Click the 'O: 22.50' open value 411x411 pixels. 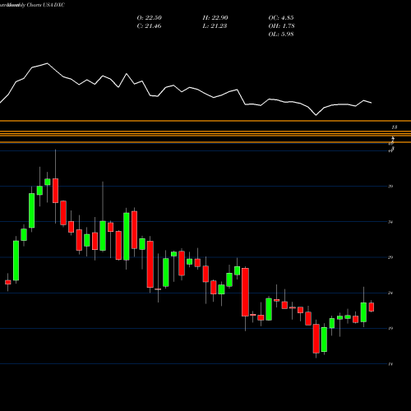[150, 18]
